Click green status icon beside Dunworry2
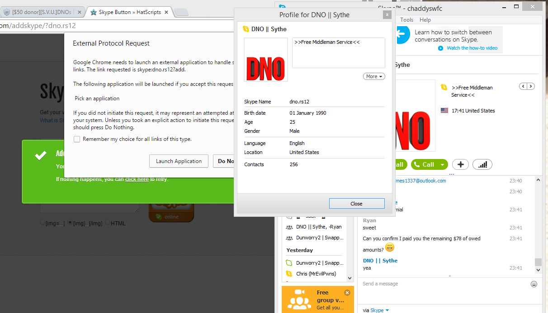The width and height of the screenshot is (548, 313). coord(289,263)
